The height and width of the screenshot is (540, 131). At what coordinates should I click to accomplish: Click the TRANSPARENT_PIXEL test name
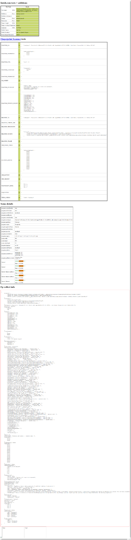(7, 186)
